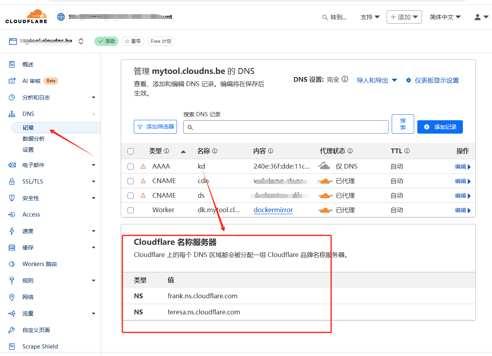Click the Access sidebar icon
Image resolution: width=492 pixels, height=356 pixels.
(12, 215)
